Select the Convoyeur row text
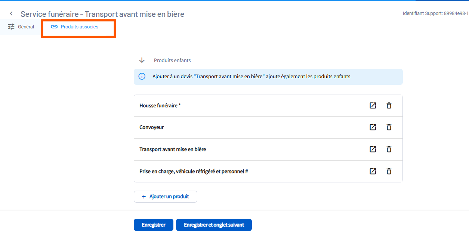The height and width of the screenshot is (237, 469). pyautogui.click(x=152, y=127)
